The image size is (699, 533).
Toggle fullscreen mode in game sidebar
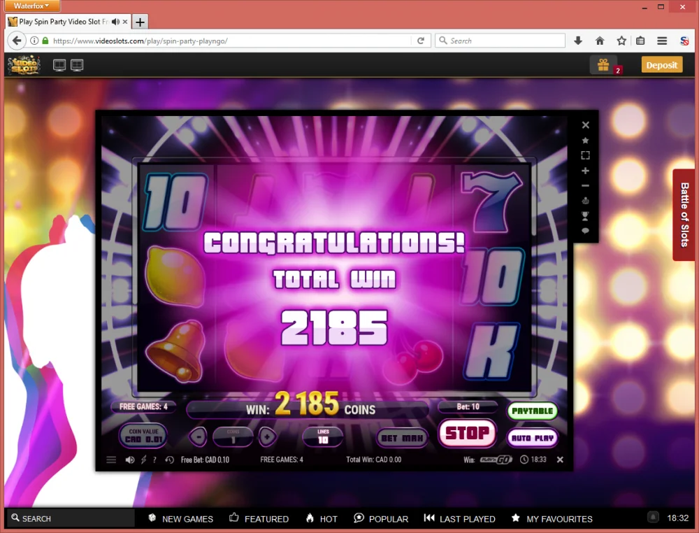(586, 155)
